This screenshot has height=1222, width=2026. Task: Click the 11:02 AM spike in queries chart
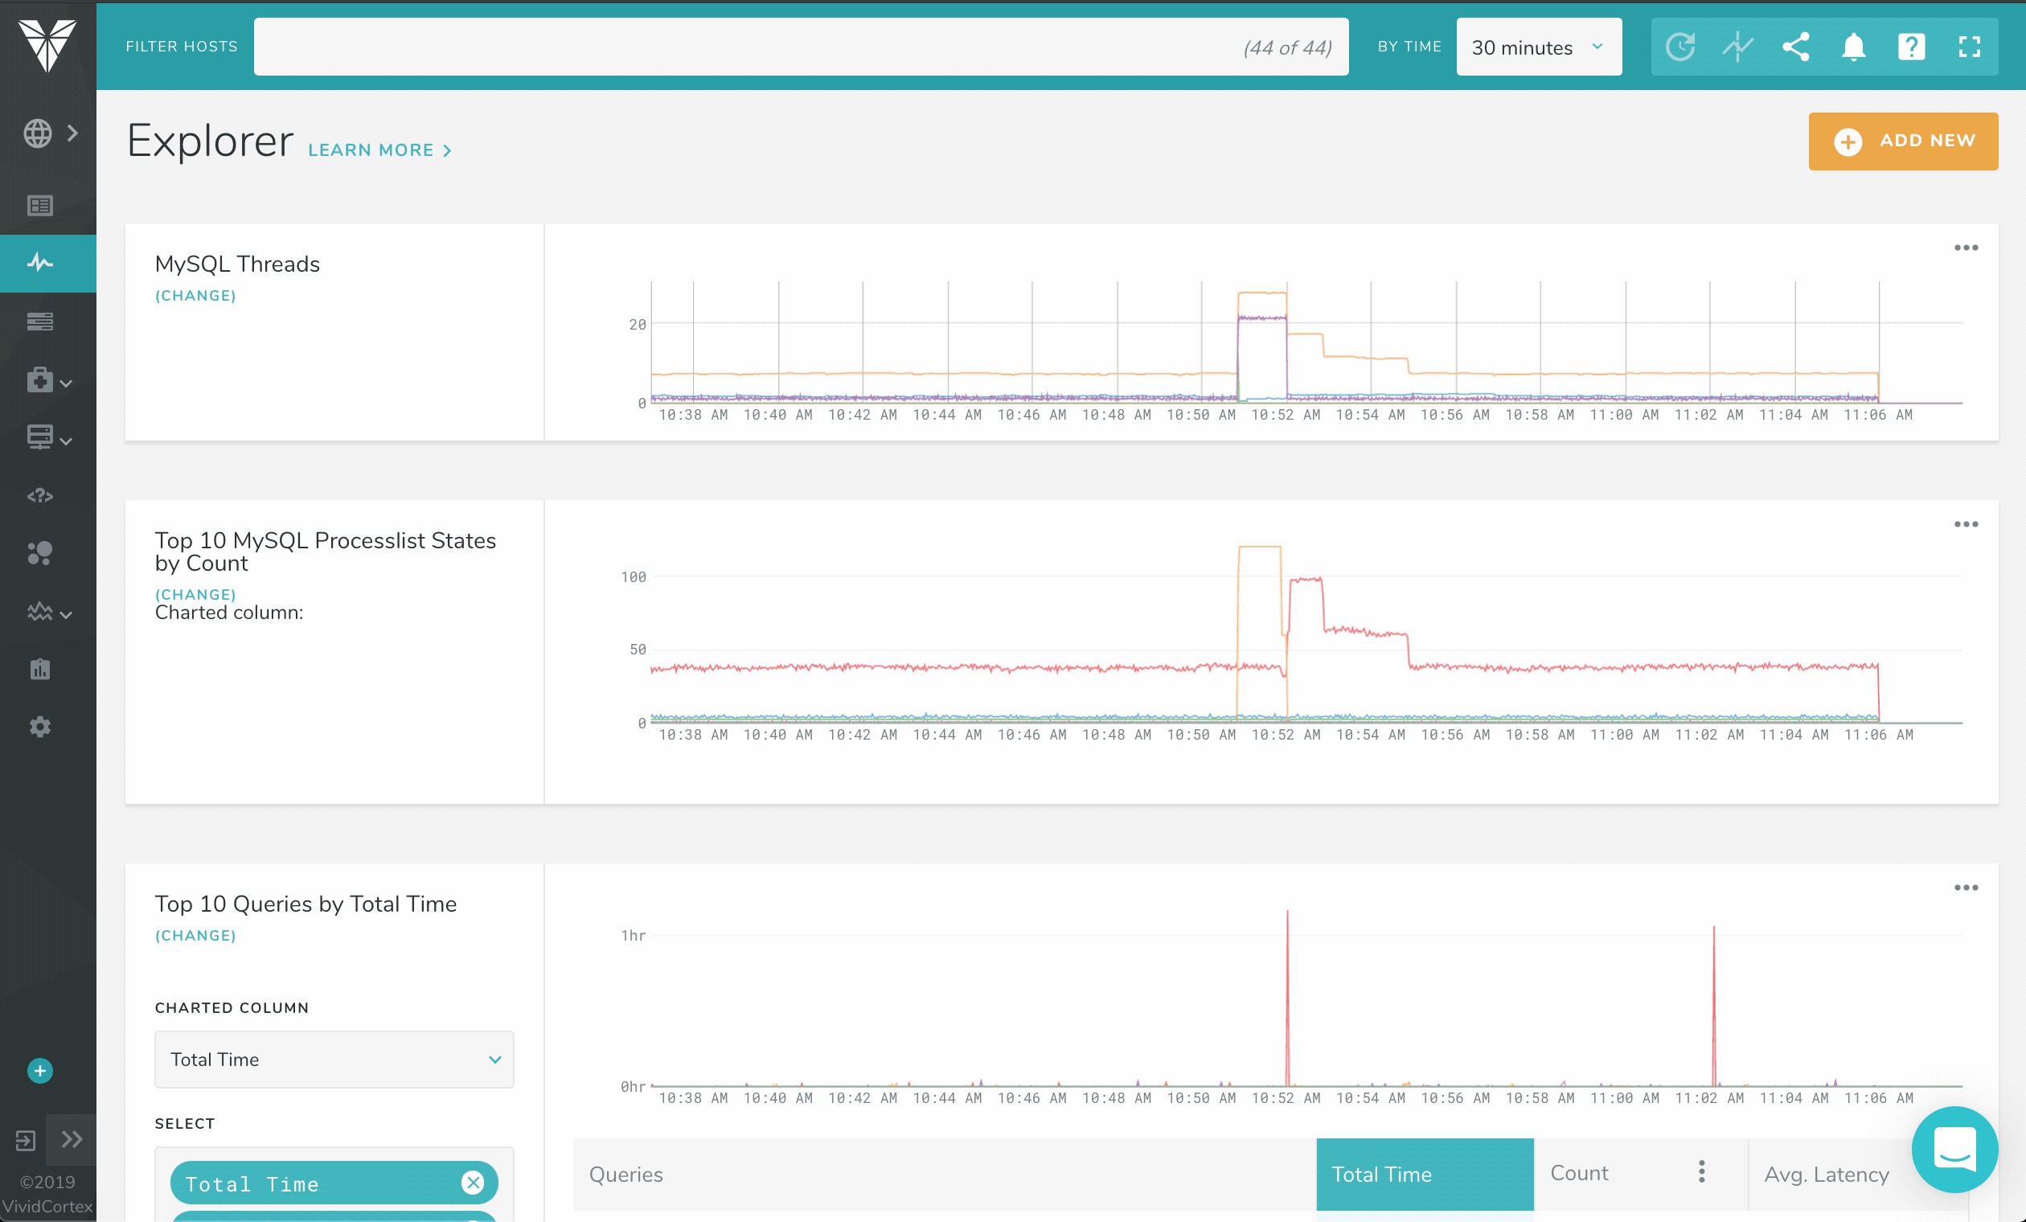click(1713, 1005)
